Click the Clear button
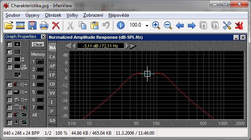 (38, 44)
